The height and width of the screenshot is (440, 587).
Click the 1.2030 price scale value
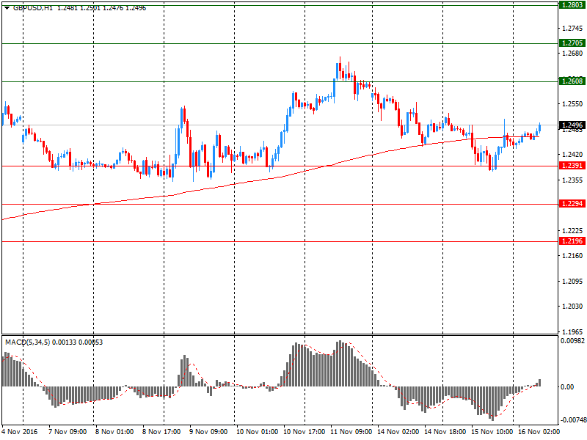tap(572, 307)
